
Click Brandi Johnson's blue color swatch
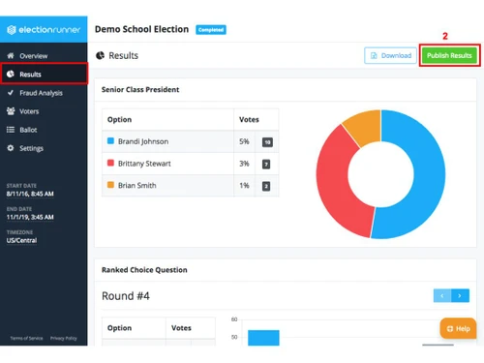pos(110,140)
